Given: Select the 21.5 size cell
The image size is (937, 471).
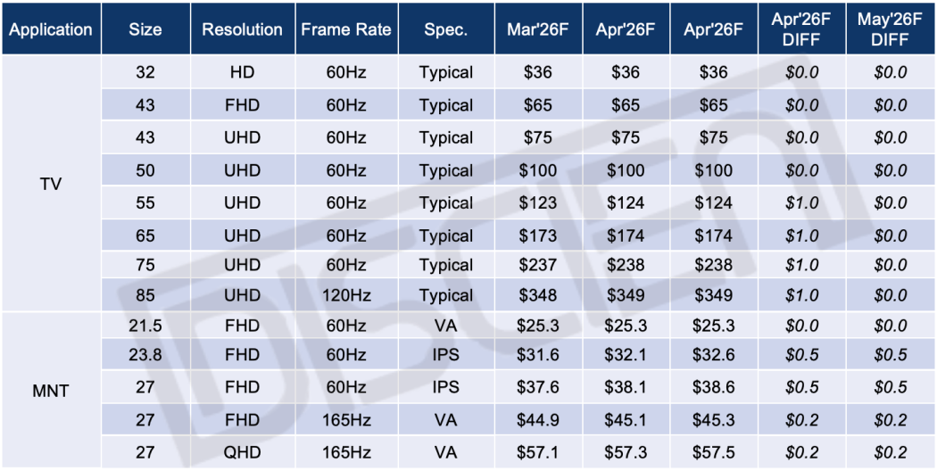Looking at the screenshot, I should click(145, 326).
